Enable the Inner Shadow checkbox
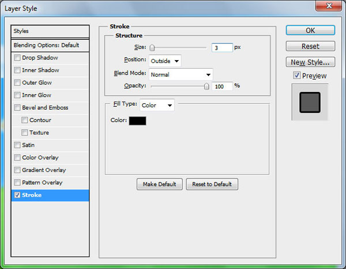The image size is (346, 269). (x=17, y=70)
